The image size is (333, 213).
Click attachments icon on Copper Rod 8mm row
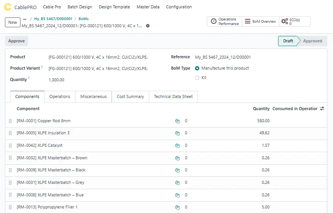click(x=177, y=121)
